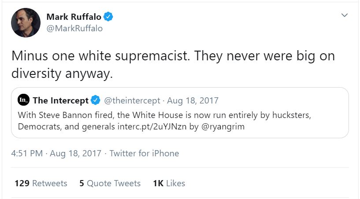Click the "Twitter for iPhone" source label
Image resolution: width=360 pixels, height=199 pixels.
coord(144,154)
